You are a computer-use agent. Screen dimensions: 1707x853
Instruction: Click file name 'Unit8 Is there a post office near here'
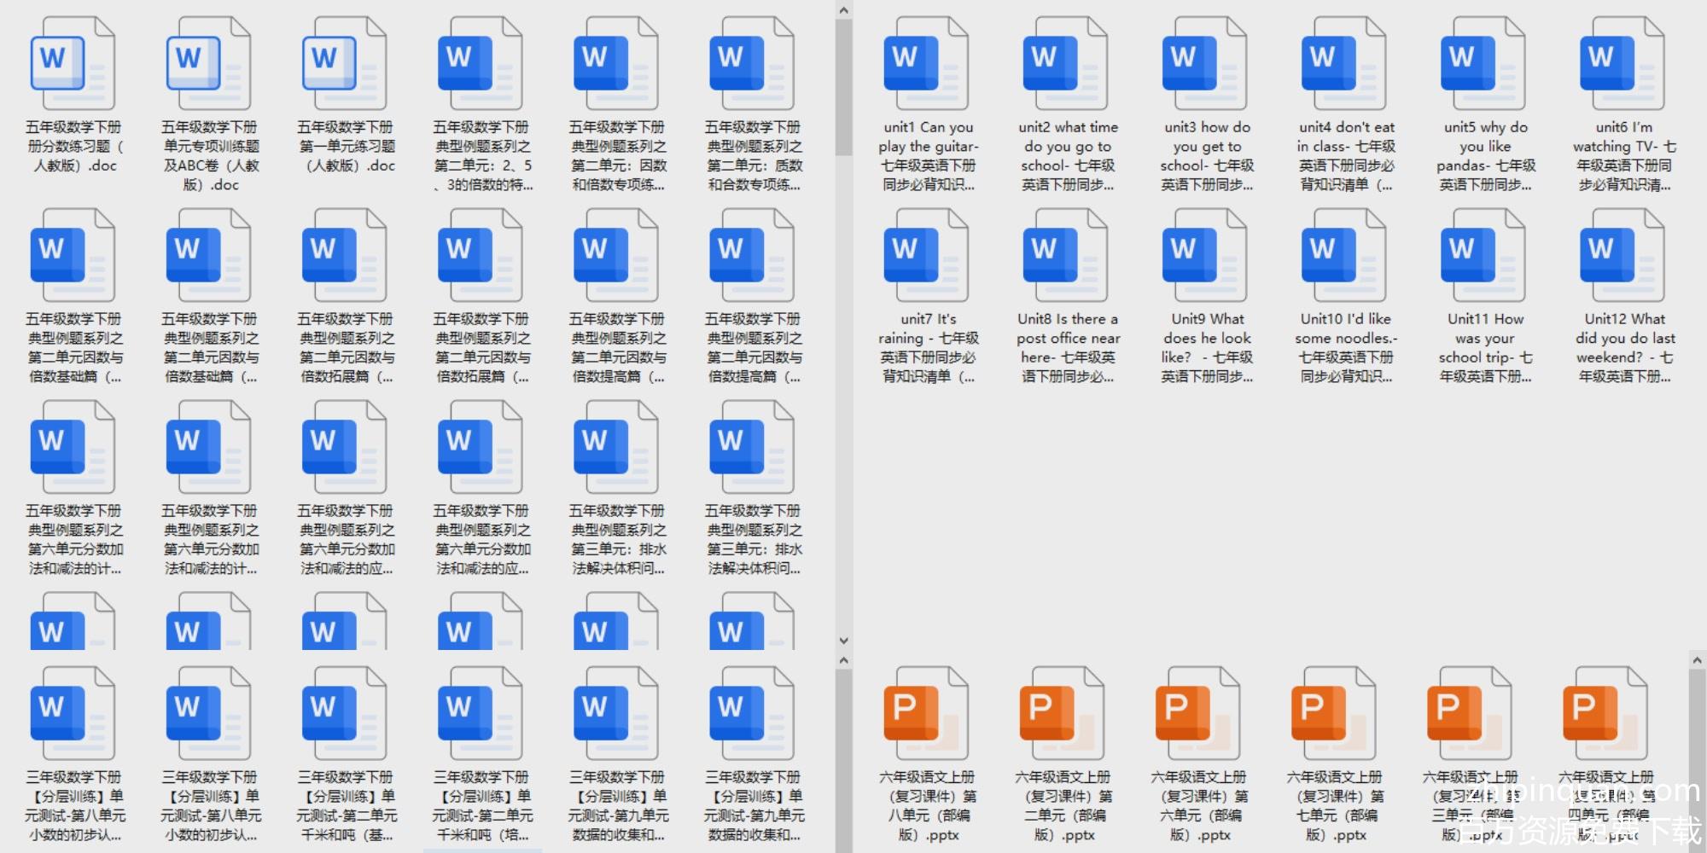[1068, 348]
